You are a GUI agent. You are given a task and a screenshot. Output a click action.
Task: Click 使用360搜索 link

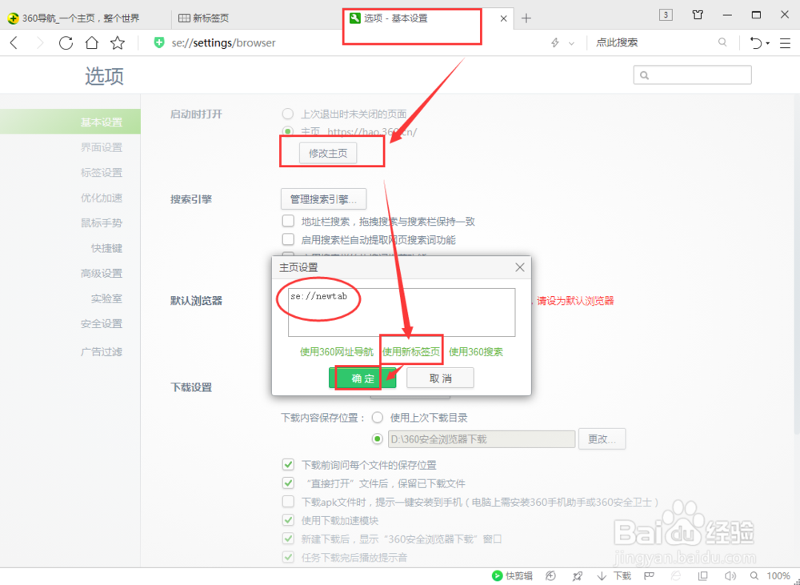[475, 351]
